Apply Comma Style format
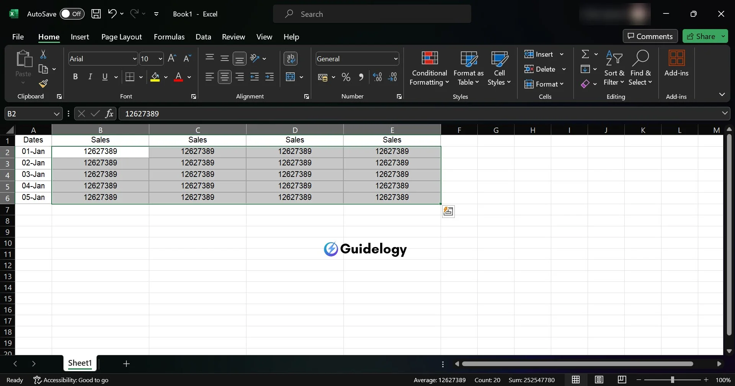Viewport: 735px width, 386px height. [361, 77]
